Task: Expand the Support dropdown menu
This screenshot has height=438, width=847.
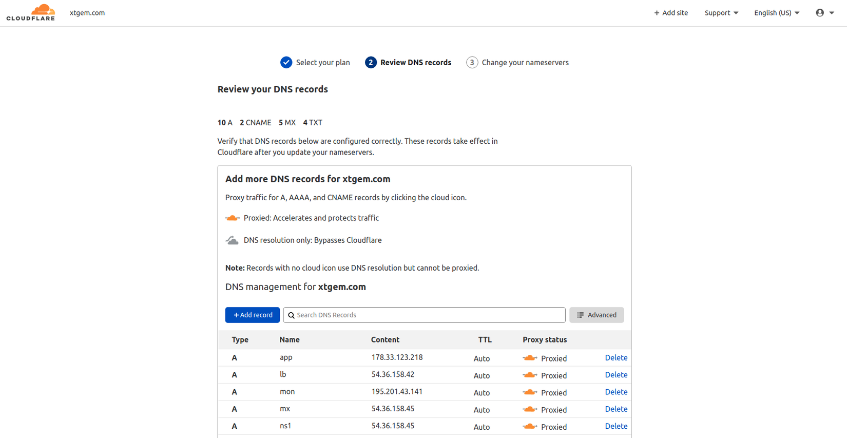Action: click(x=721, y=13)
